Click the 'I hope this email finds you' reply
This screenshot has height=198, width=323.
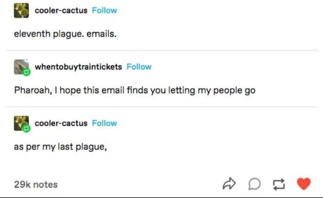tap(135, 90)
